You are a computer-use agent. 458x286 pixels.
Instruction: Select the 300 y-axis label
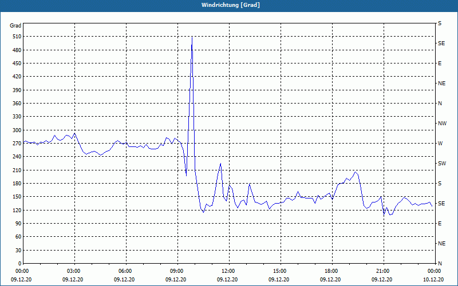click(17, 130)
